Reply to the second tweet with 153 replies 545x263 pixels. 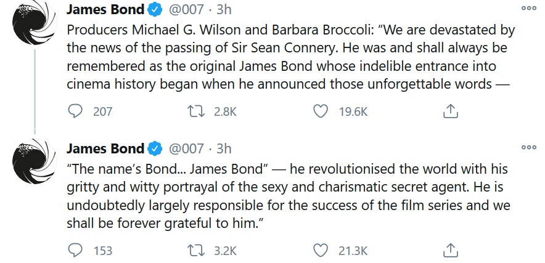tap(75, 250)
